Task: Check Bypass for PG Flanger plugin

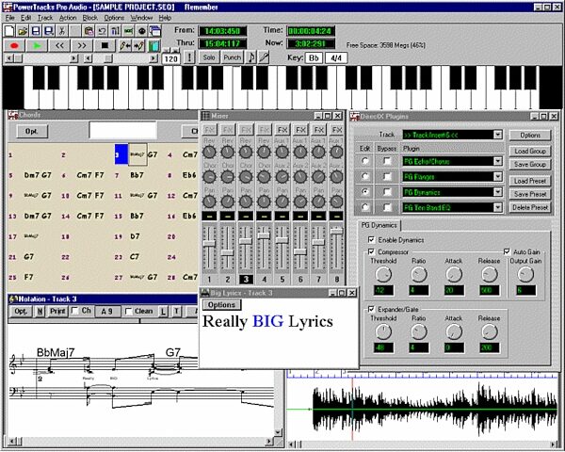Action: pyautogui.click(x=387, y=177)
